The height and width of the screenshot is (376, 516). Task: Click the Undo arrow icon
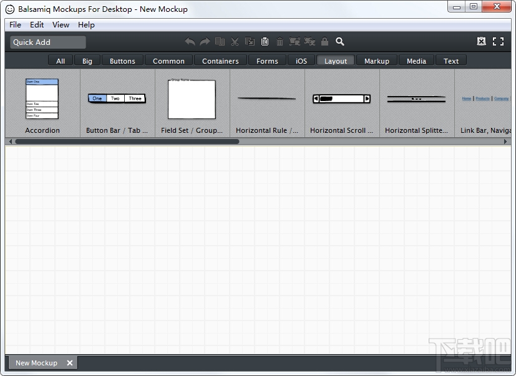click(x=190, y=42)
